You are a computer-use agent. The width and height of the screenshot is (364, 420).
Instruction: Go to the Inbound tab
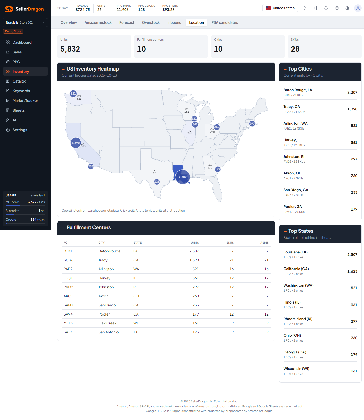coord(174,22)
